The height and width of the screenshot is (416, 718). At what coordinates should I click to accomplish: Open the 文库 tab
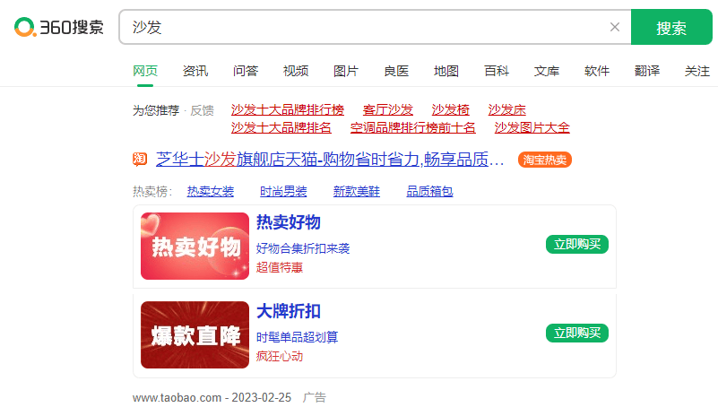tap(547, 71)
